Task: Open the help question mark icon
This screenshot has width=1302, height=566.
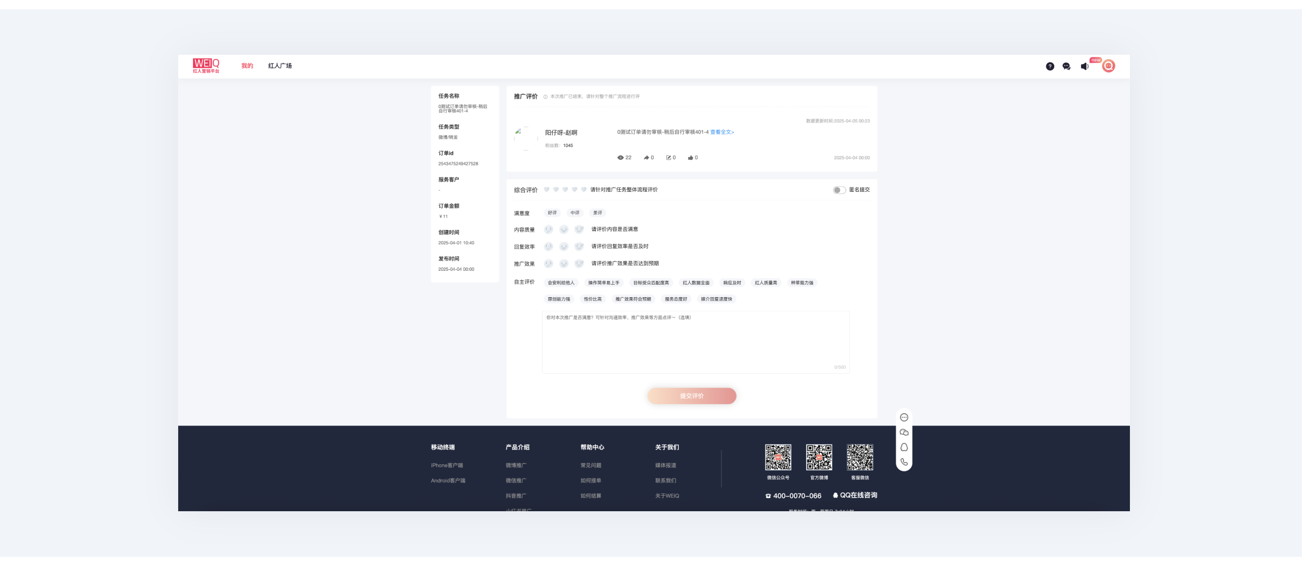Action: click(x=1050, y=66)
